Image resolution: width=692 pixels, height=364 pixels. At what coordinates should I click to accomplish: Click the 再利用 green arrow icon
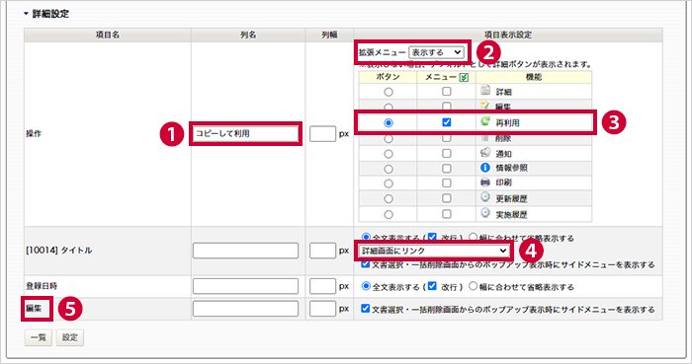485,121
